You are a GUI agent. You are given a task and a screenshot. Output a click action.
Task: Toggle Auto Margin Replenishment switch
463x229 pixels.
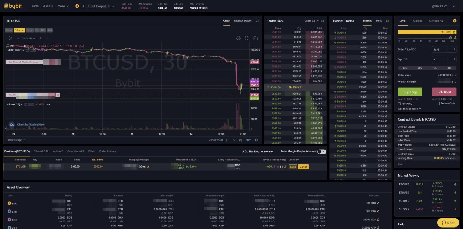point(321,152)
